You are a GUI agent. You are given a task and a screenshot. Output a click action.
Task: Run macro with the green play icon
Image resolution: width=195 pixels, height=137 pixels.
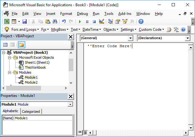pos(80,21)
